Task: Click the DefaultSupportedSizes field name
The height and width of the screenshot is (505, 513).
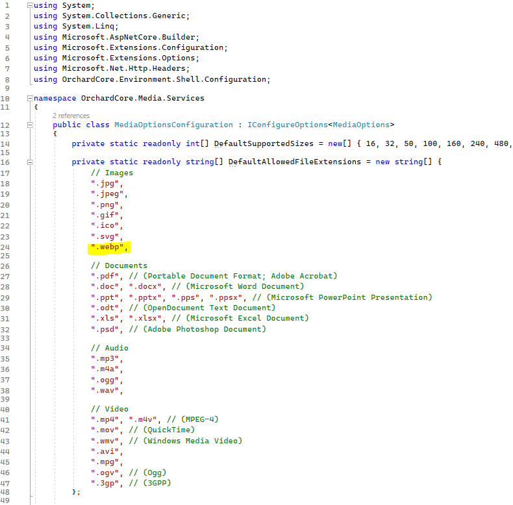Action: tap(264, 143)
